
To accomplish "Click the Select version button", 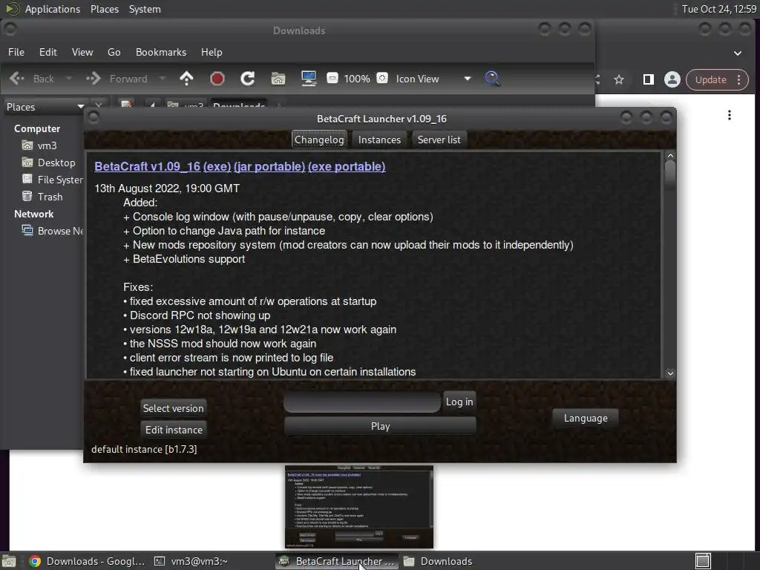I will tap(174, 408).
